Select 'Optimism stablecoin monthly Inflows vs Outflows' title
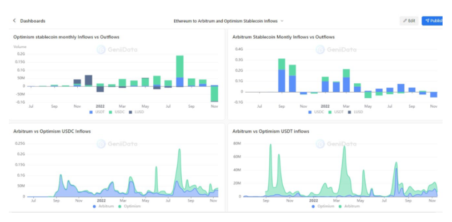 [x=66, y=37]
